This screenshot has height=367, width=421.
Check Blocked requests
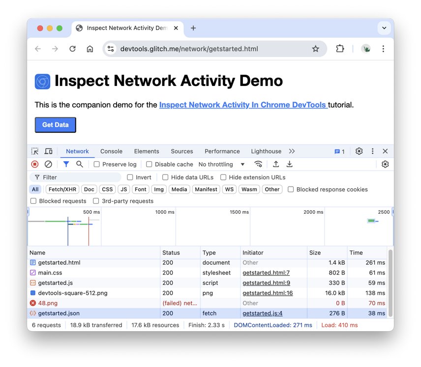click(33, 201)
